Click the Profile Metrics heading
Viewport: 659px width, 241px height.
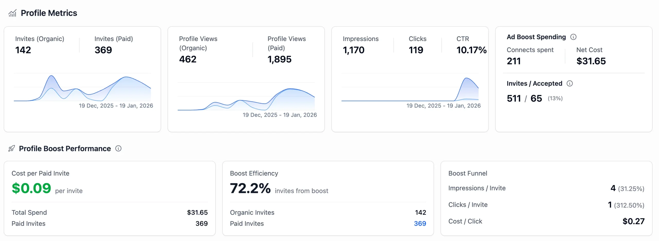coord(49,13)
